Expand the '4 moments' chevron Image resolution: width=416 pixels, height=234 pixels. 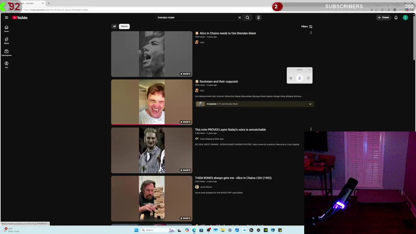pos(310,104)
